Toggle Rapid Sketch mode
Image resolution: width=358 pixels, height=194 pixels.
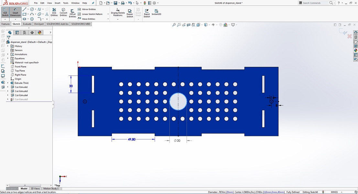click(147, 13)
